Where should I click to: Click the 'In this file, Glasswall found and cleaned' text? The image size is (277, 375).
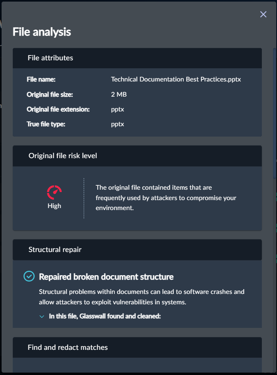pos(105,316)
